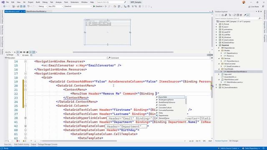267x150 pixels.
Task: Click Solution Explorer properties wrench icon
Action: (245, 15)
